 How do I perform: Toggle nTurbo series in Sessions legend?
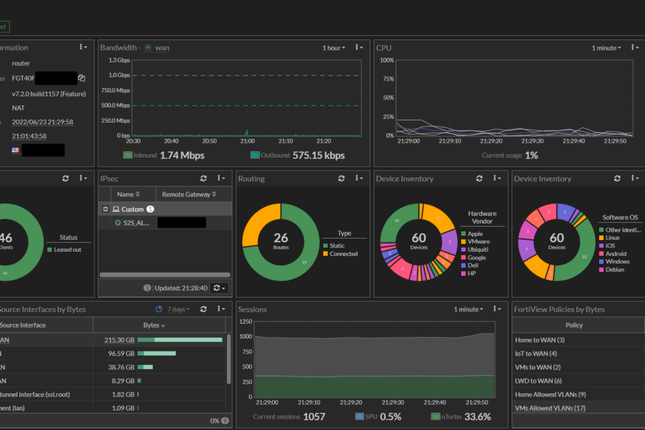point(435,417)
